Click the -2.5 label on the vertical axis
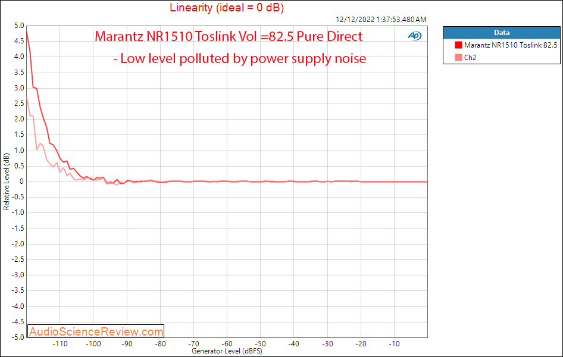563x357 pixels. (18, 259)
